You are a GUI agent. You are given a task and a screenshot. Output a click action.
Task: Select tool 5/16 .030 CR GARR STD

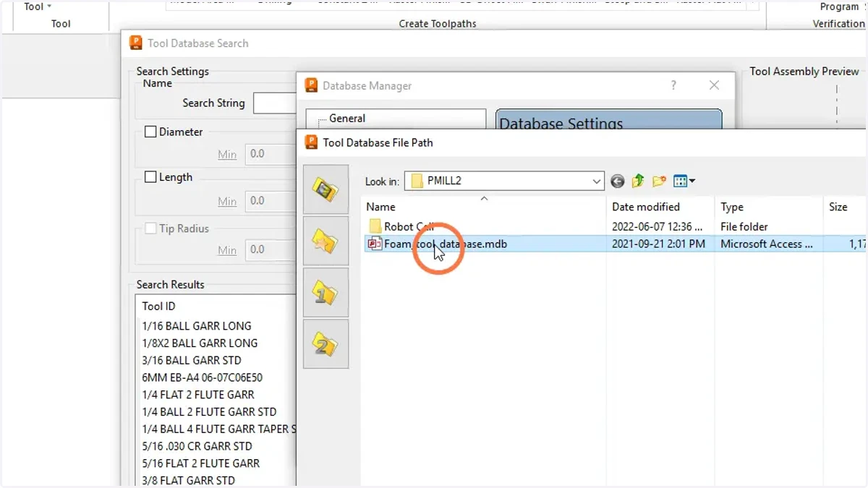tap(197, 446)
